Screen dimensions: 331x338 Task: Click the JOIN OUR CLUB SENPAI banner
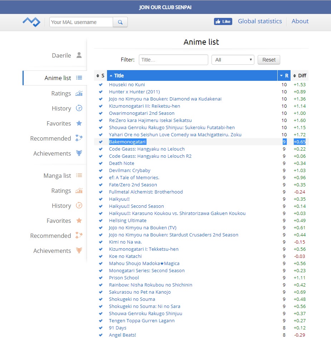pos(165,7)
